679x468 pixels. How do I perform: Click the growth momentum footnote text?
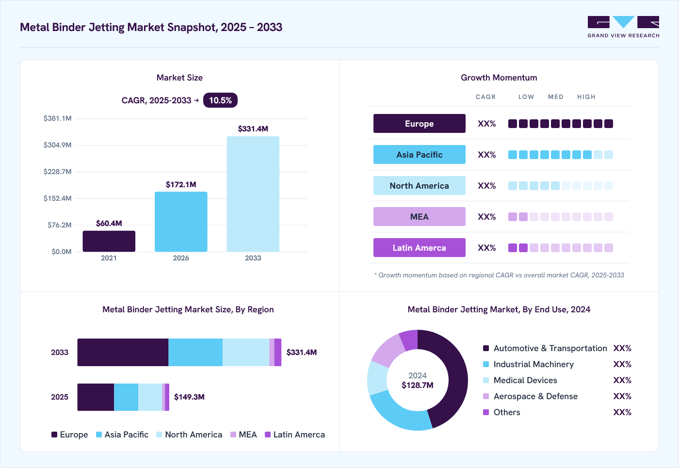499,275
